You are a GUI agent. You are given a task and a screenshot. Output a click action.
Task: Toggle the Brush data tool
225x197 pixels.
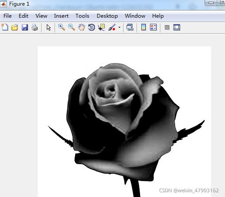pos(112,27)
